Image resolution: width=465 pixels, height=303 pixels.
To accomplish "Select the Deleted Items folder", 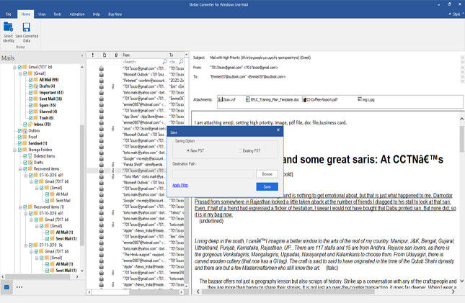I will coord(44,156).
